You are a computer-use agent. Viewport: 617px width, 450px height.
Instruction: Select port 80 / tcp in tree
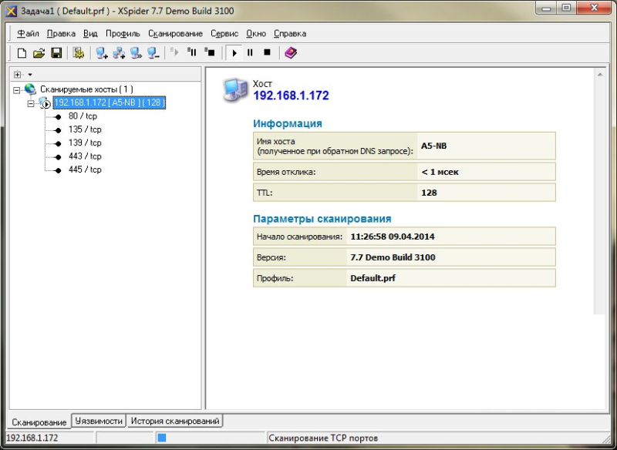click(x=83, y=116)
